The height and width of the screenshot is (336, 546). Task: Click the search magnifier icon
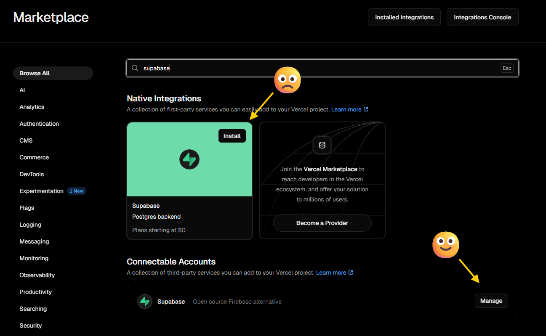tap(135, 68)
